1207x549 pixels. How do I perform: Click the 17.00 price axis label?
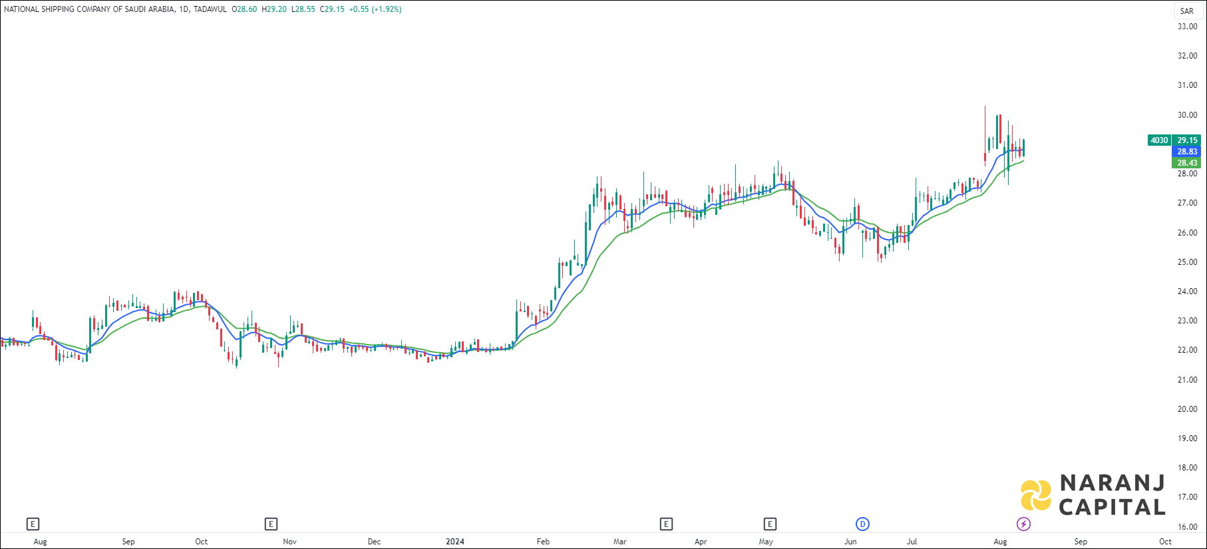1187,497
